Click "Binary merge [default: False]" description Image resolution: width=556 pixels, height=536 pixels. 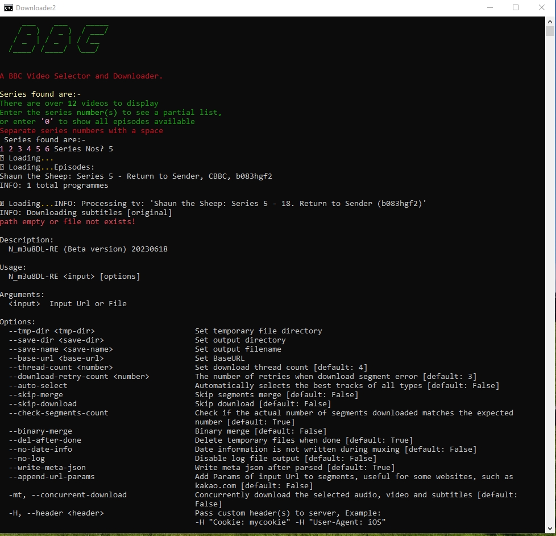[260, 431]
